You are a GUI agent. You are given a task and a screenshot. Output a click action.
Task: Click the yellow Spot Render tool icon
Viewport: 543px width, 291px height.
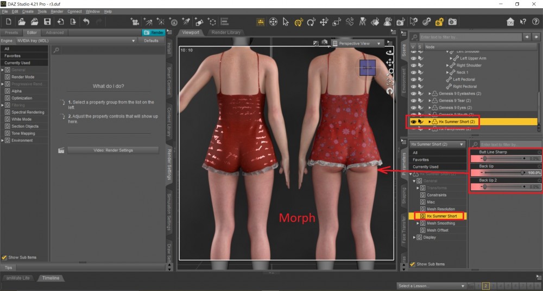coord(439,22)
